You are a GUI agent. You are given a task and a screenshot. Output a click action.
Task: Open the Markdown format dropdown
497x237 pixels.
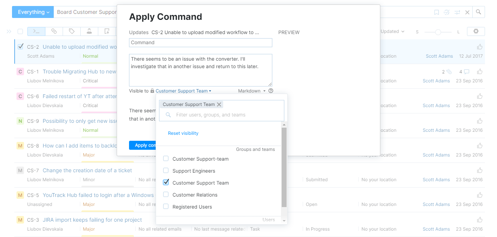[252, 91]
